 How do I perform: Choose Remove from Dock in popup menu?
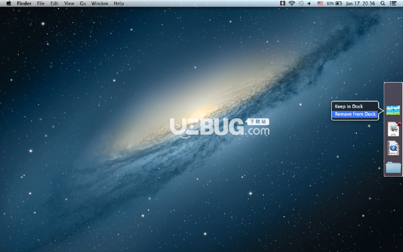pyautogui.click(x=355, y=114)
